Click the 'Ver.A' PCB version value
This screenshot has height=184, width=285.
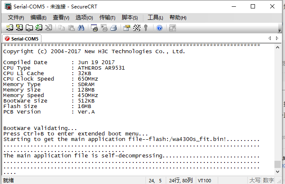coord(86,112)
